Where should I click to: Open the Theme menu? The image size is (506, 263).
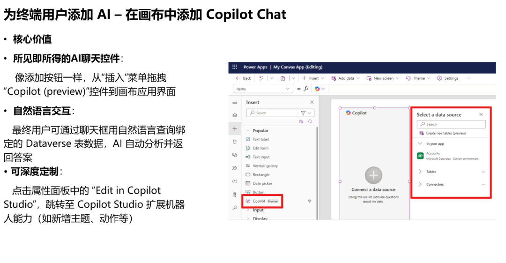point(418,78)
